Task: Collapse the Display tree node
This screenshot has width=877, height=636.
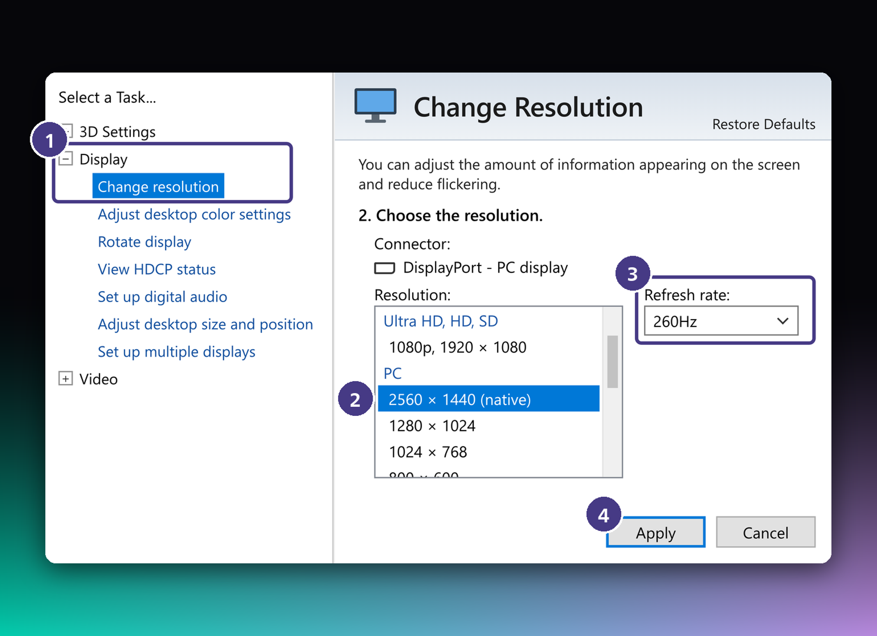Action: [66, 159]
